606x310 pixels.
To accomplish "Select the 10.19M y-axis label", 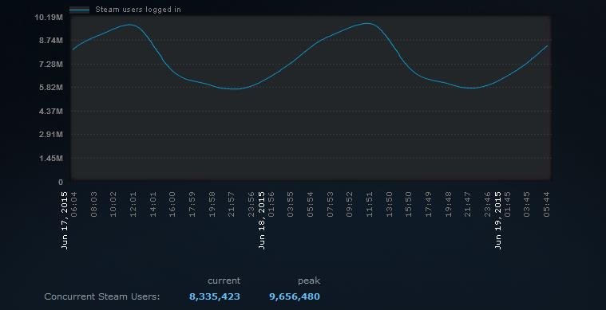I will click(49, 17).
